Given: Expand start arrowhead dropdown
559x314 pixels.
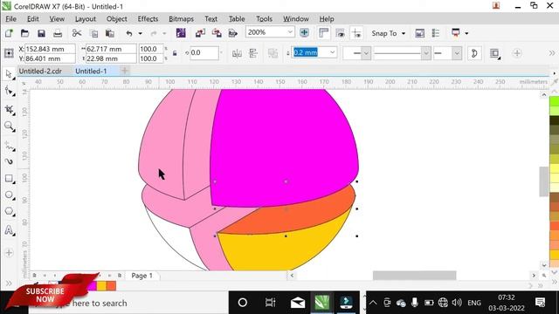Looking at the screenshot, I should point(366,53).
